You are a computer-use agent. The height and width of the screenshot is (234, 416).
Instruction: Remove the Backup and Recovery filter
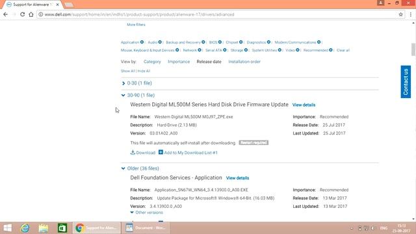pyautogui.click(x=203, y=42)
